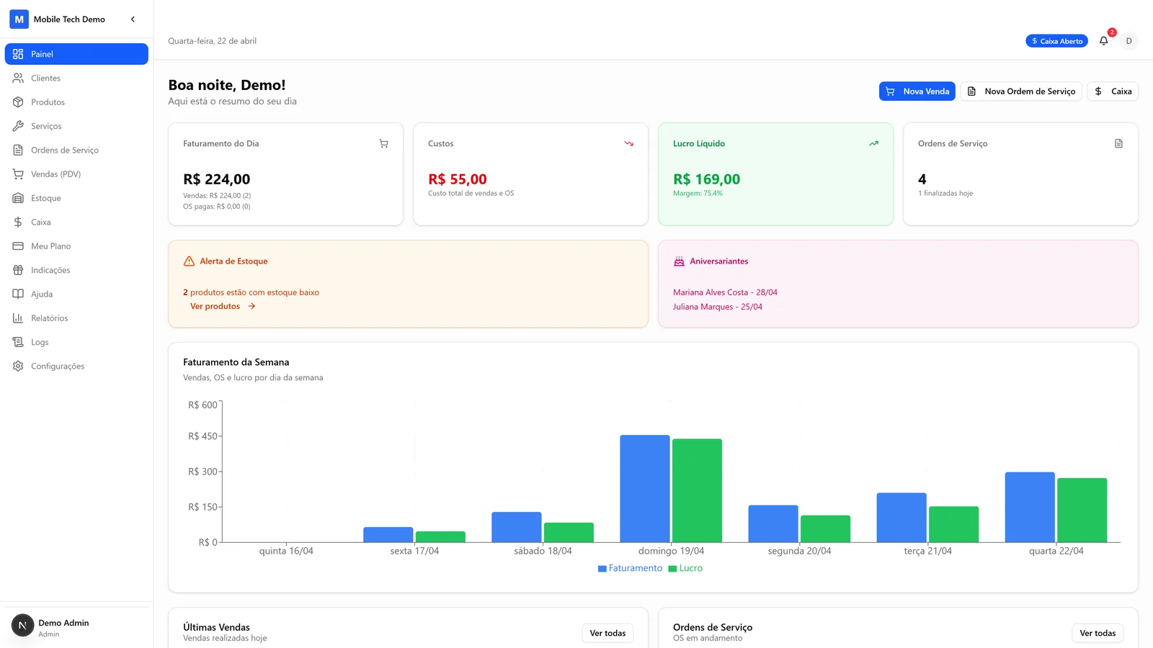Click the Indicações gift icon

(18, 270)
